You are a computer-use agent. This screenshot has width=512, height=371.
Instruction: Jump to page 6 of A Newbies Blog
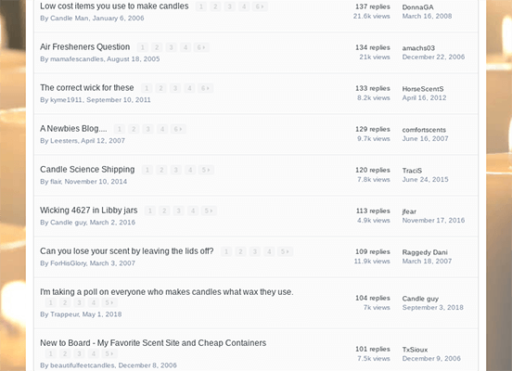coord(178,129)
